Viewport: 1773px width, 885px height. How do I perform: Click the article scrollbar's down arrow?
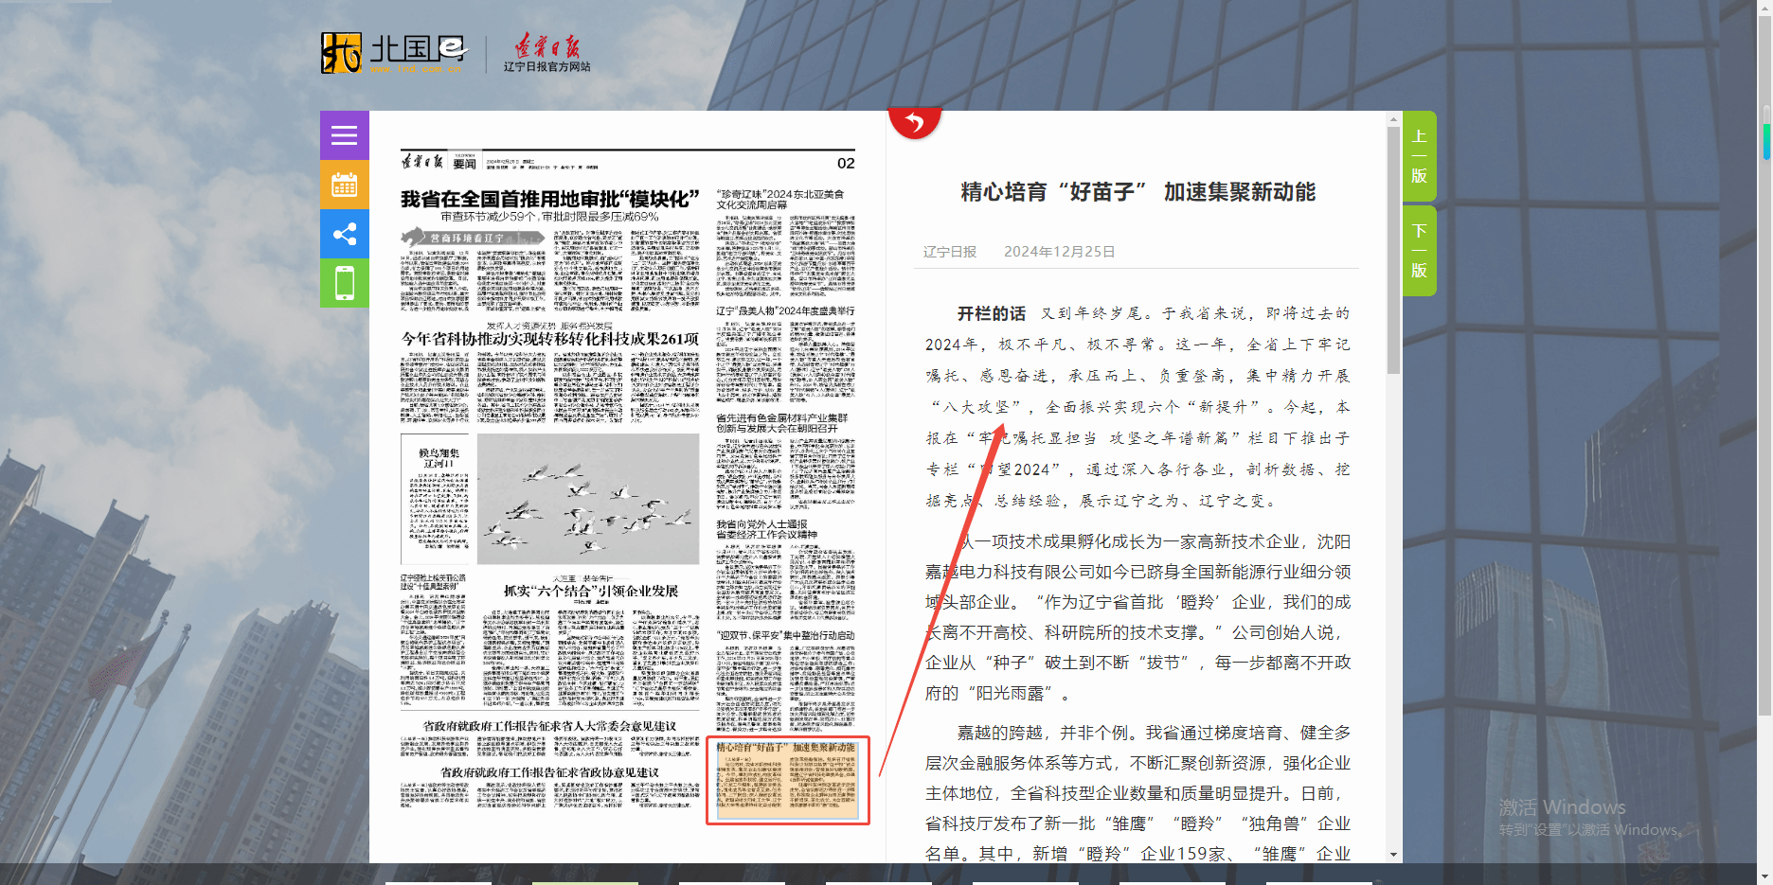pos(1393,854)
